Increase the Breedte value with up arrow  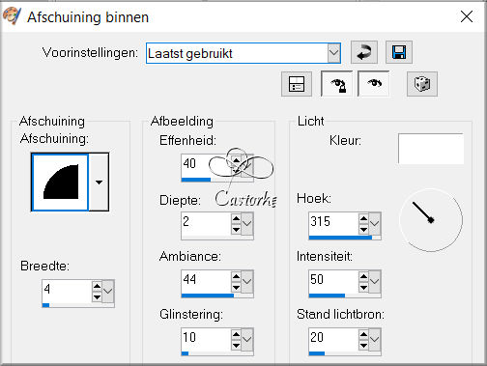(97, 285)
